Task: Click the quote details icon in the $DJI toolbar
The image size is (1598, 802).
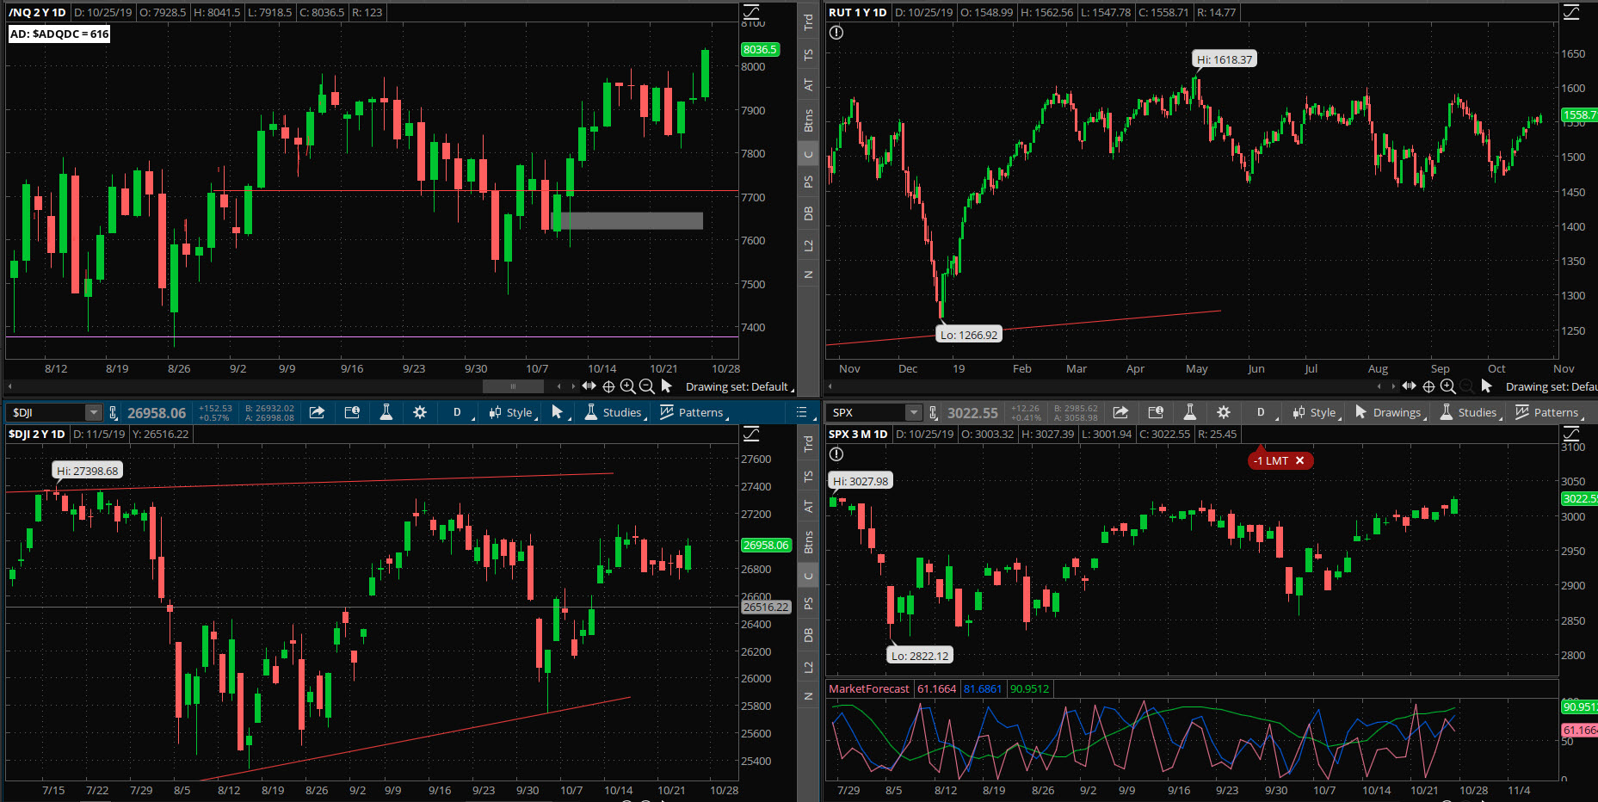Action: pos(352,412)
